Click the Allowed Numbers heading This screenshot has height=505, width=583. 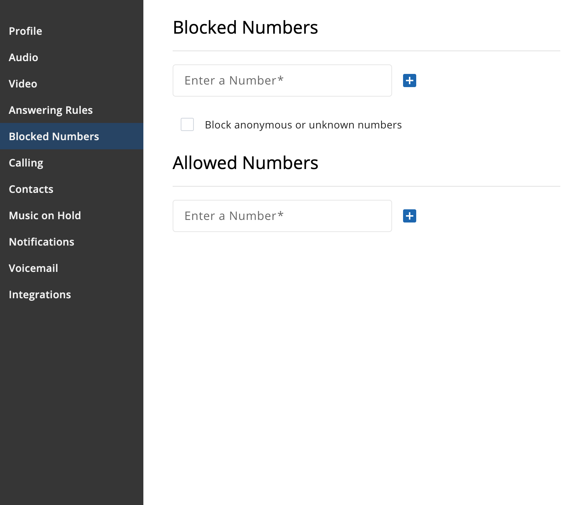245,163
